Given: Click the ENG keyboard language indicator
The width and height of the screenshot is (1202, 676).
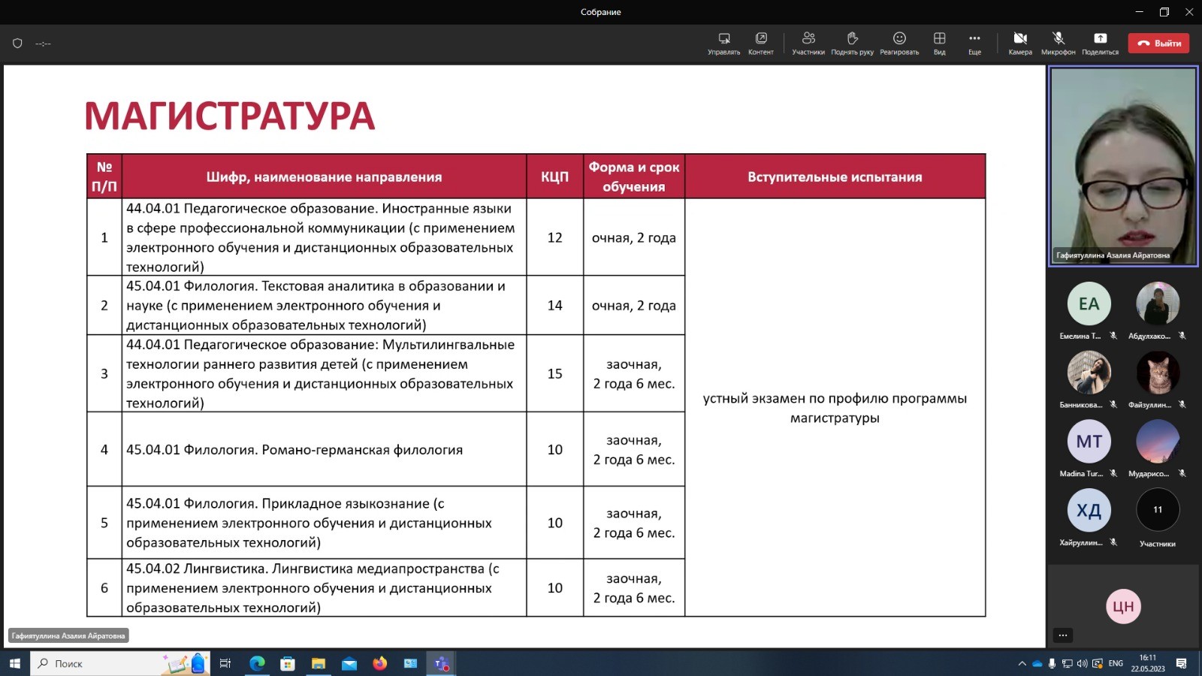Looking at the screenshot, I should pyautogui.click(x=1115, y=664).
